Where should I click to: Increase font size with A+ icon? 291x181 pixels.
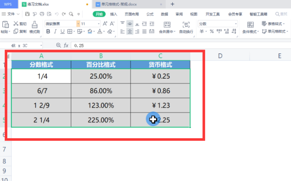pyautogui.click(x=105, y=24)
